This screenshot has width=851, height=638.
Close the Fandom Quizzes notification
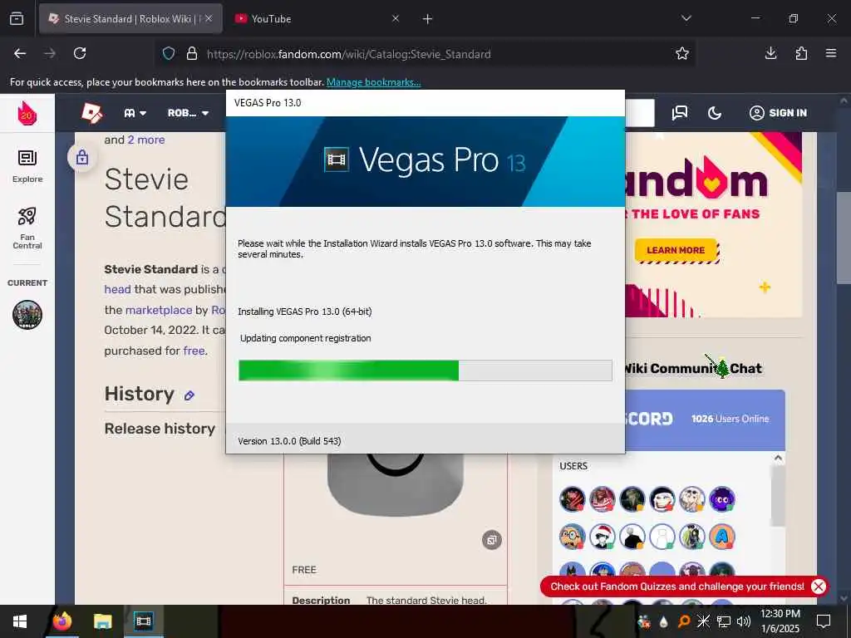pos(819,586)
